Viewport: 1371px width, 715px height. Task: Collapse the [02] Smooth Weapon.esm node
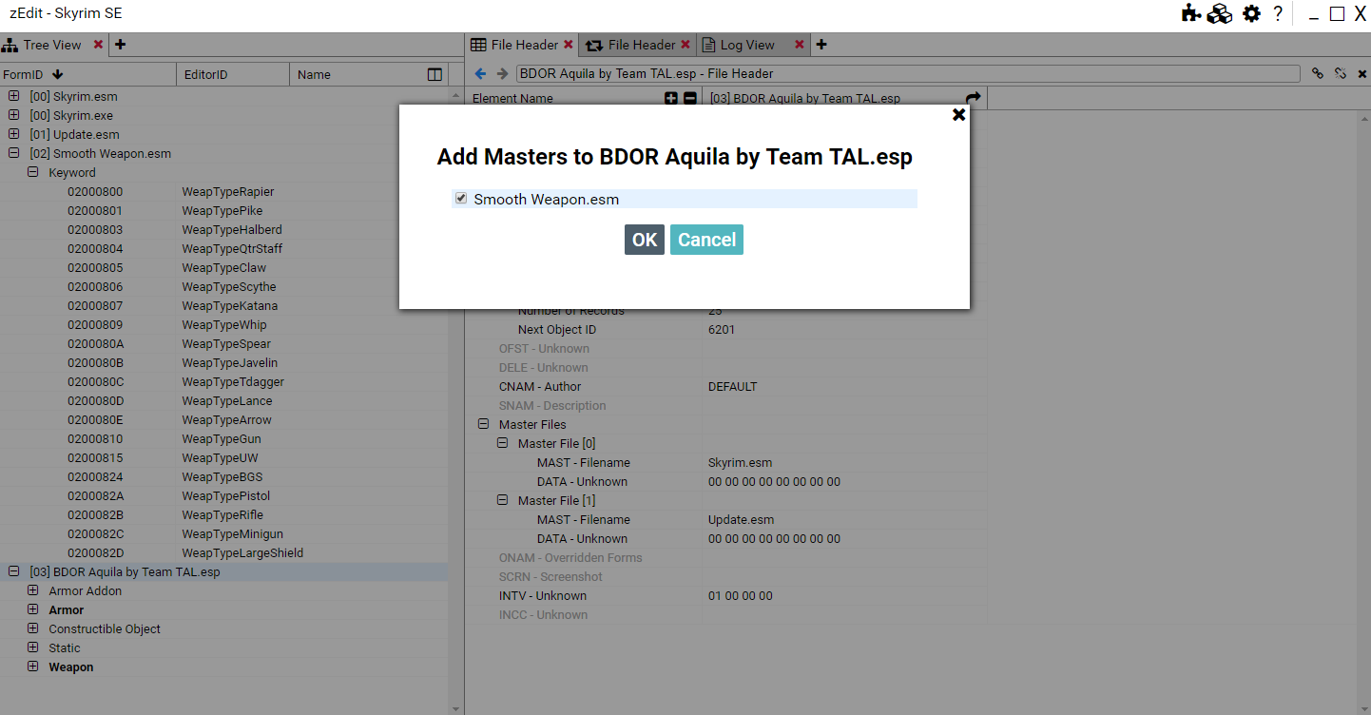click(x=14, y=153)
